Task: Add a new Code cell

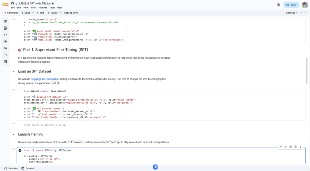Action: point(26,13)
